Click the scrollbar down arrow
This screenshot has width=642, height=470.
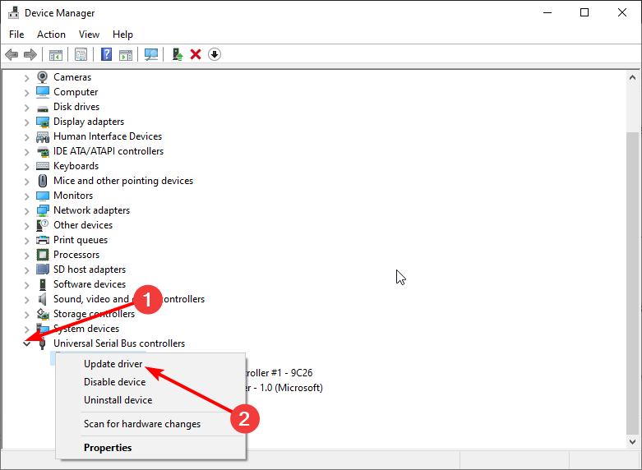point(632,442)
